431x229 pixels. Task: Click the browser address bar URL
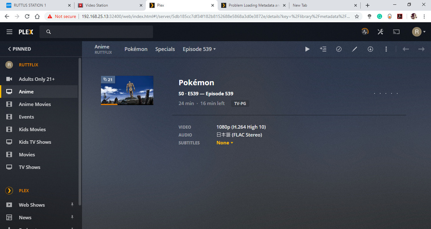[x=216, y=16]
